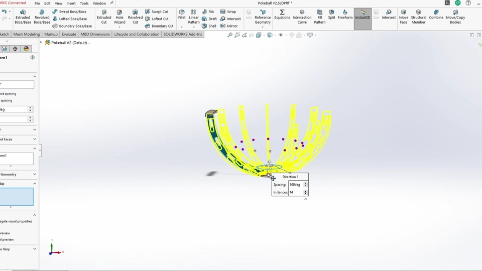The height and width of the screenshot is (271, 482).
Task: Open Reference Geometry tool
Action: coord(263,17)
